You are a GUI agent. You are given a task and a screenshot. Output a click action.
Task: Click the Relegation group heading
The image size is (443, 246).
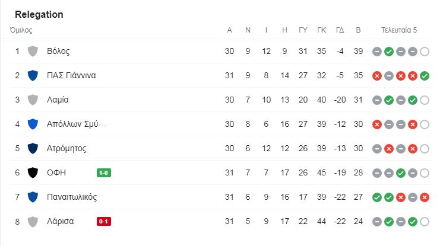pyautogui.click(x=39, y=14)
